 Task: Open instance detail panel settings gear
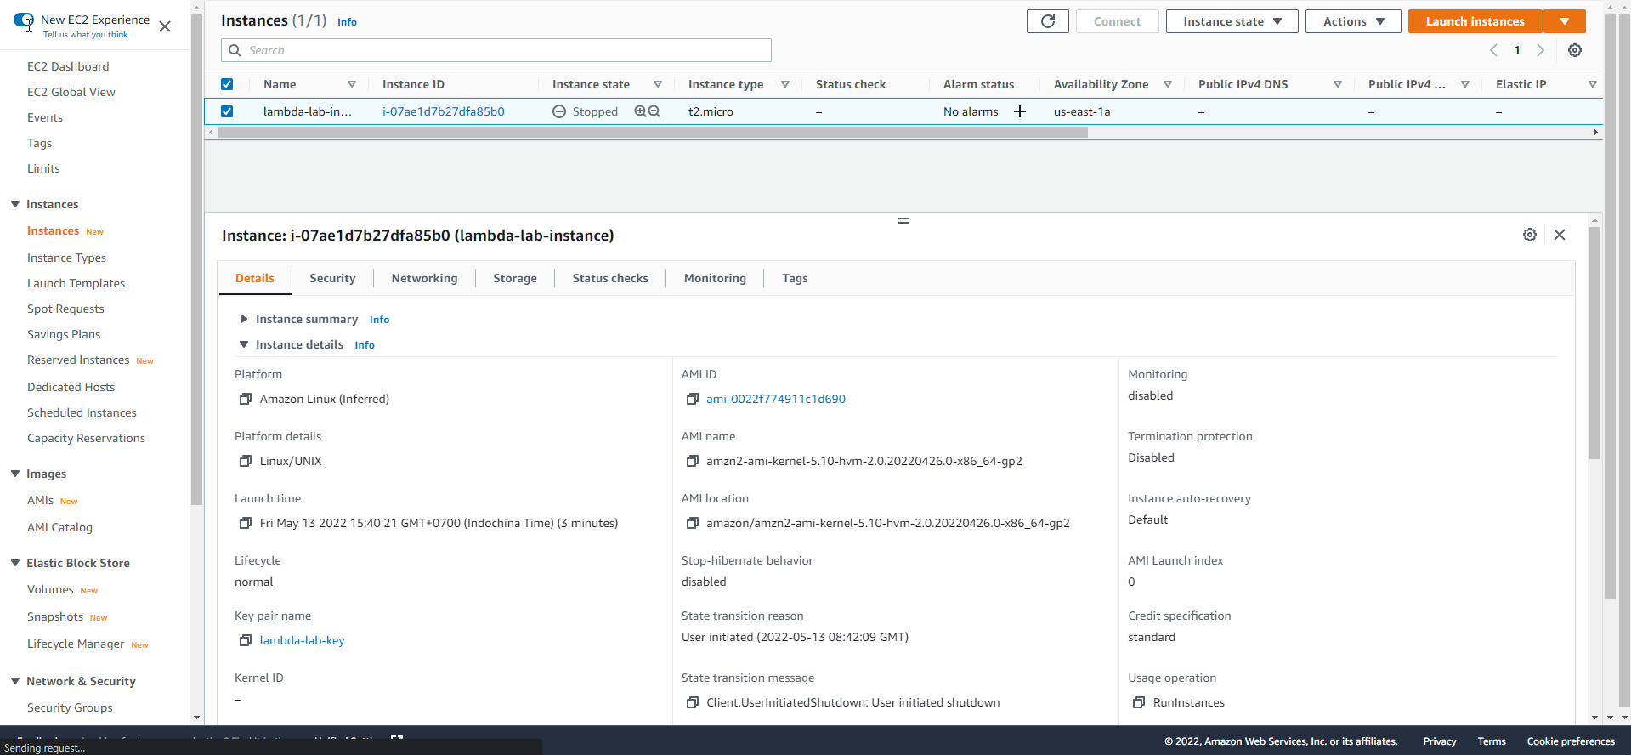1530,235
